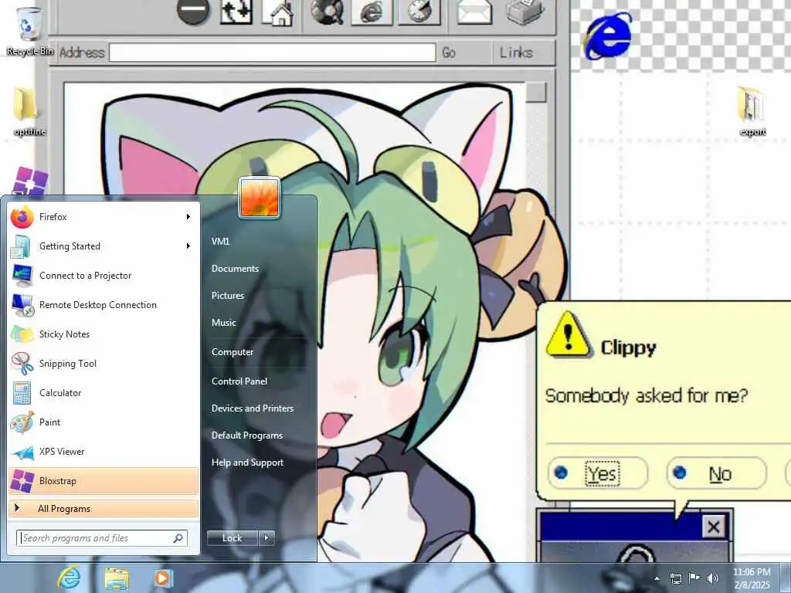Open Control Panel
791x593 pixels.
(x=239, y=381)
